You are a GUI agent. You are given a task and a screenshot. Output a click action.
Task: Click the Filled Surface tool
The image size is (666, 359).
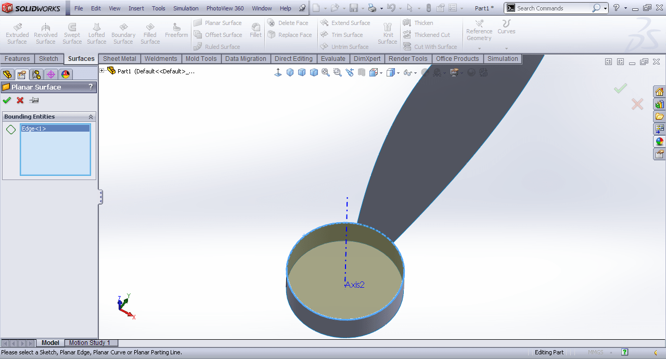coord(150,34)
